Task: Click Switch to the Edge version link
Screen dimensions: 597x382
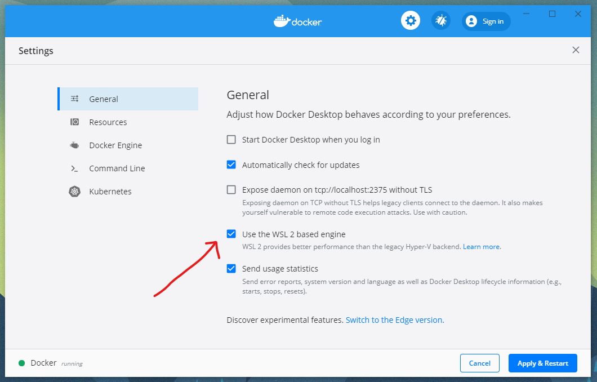Action: [395, 320]
